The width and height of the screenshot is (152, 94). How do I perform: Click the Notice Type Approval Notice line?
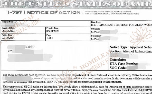pos(131,47)
